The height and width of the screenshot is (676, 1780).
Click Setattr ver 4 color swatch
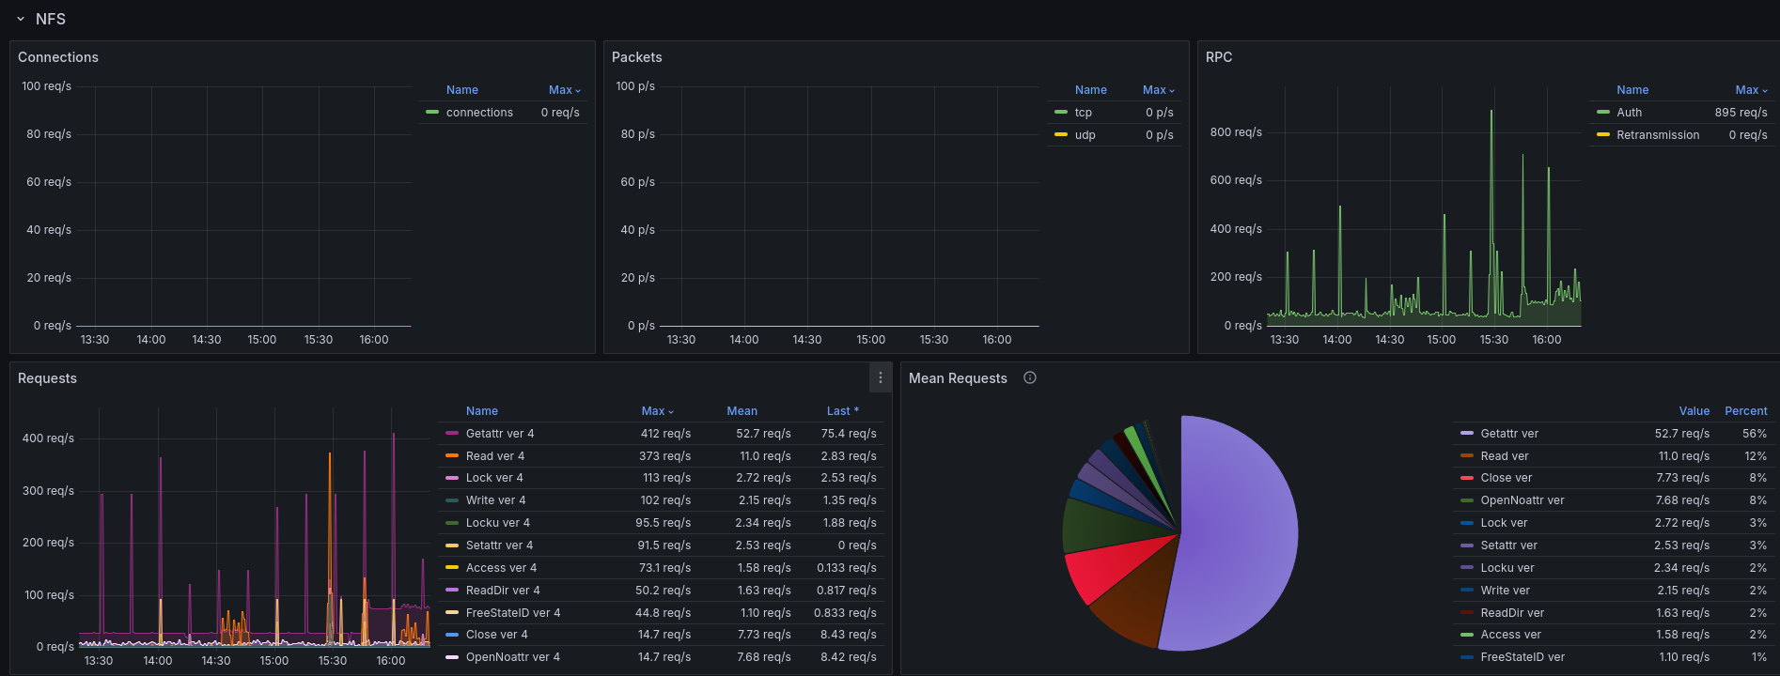452,545
